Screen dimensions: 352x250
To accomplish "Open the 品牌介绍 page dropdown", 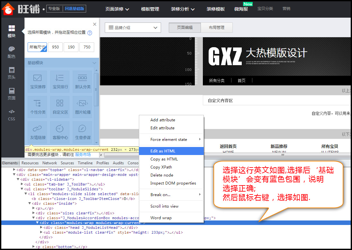I will coord(133,28).
